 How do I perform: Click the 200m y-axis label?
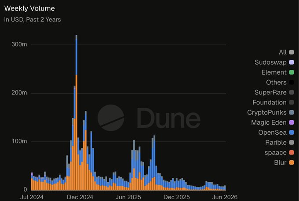click(x=19, y=93)
